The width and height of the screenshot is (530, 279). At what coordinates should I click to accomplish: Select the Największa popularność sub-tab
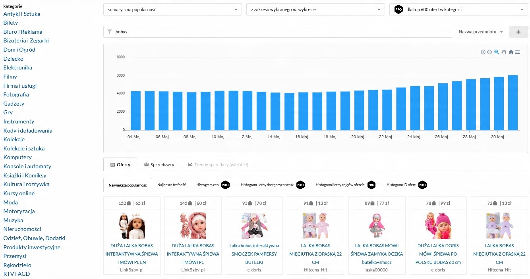[128, 185]
